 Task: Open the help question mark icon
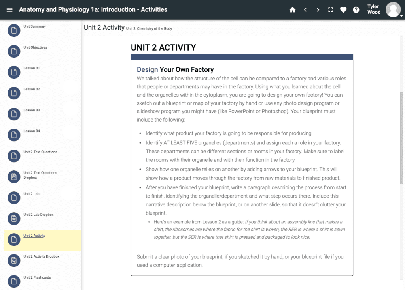tap(356, 10)
